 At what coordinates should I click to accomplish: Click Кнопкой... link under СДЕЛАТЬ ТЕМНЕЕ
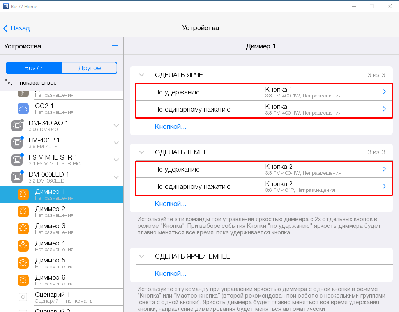click(x=171, y=204)
